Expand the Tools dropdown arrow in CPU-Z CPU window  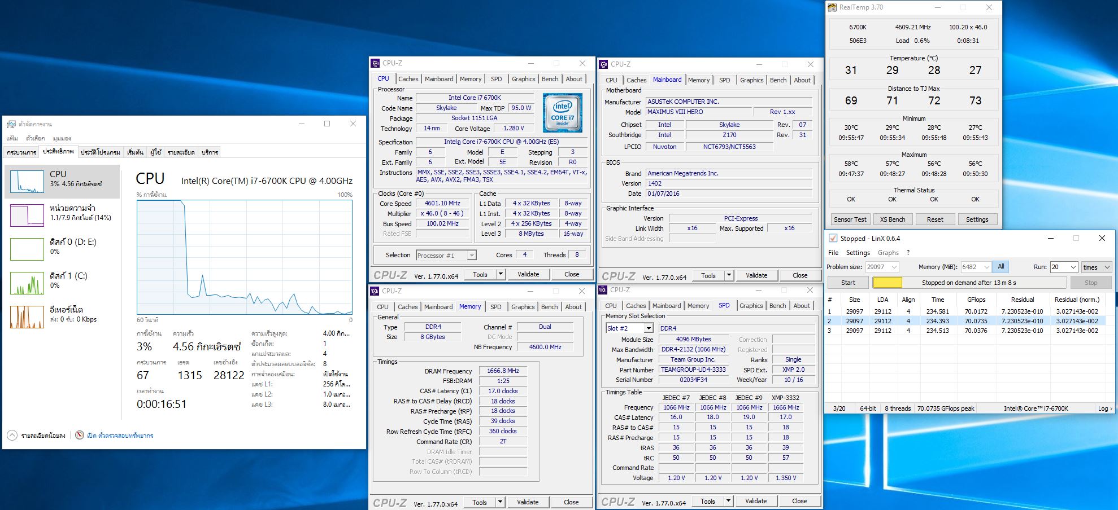pos(501,274)
